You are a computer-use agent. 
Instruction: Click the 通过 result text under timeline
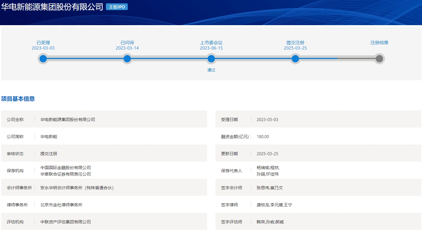(x=211, y=70)
